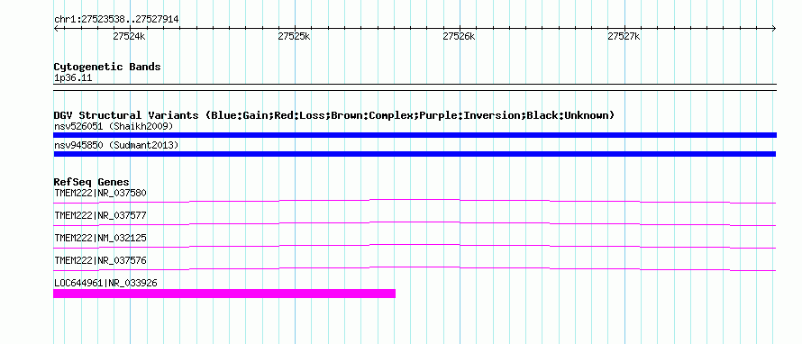Click the chr1:27523538..27527914 coordinate label

[116, 20]
